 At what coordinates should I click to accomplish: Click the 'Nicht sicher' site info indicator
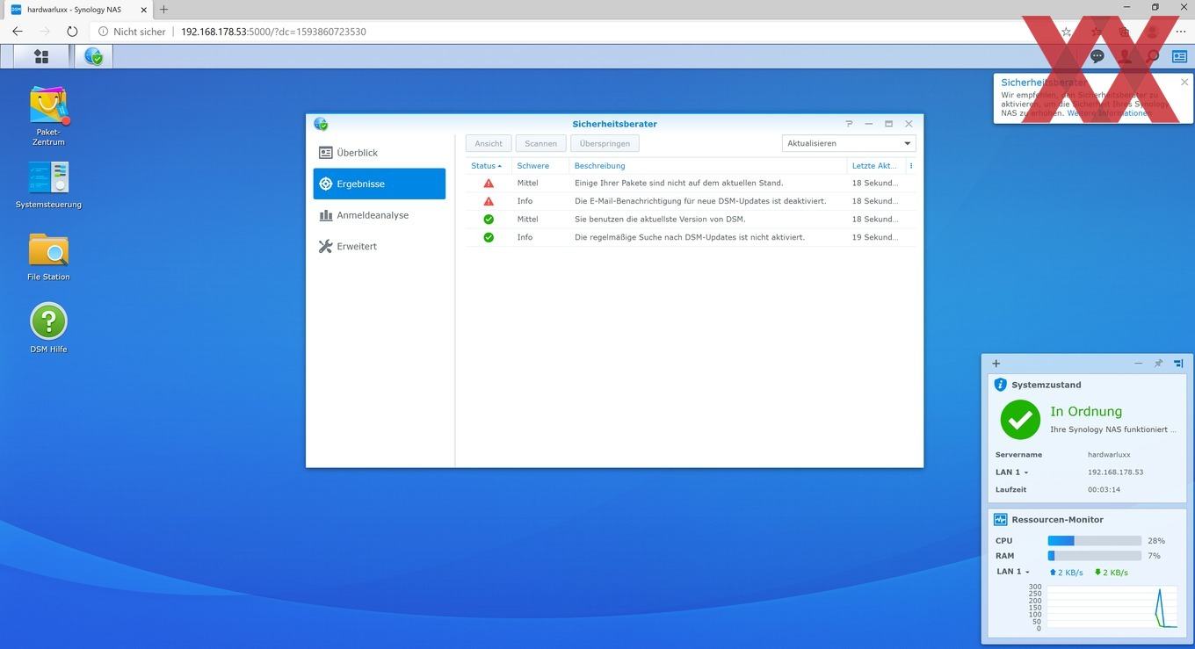132,32
